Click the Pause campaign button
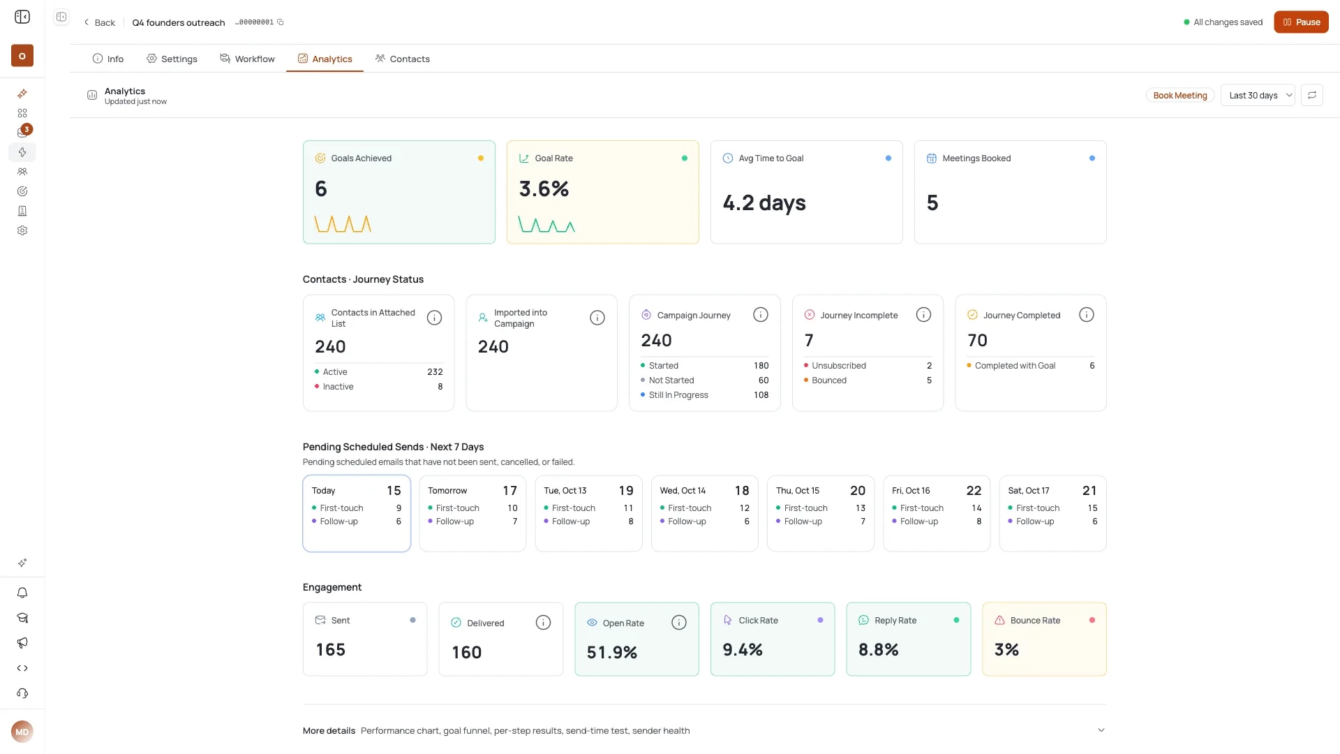The height and width of the screenshot is (754, 1340). click(1301, 22)
